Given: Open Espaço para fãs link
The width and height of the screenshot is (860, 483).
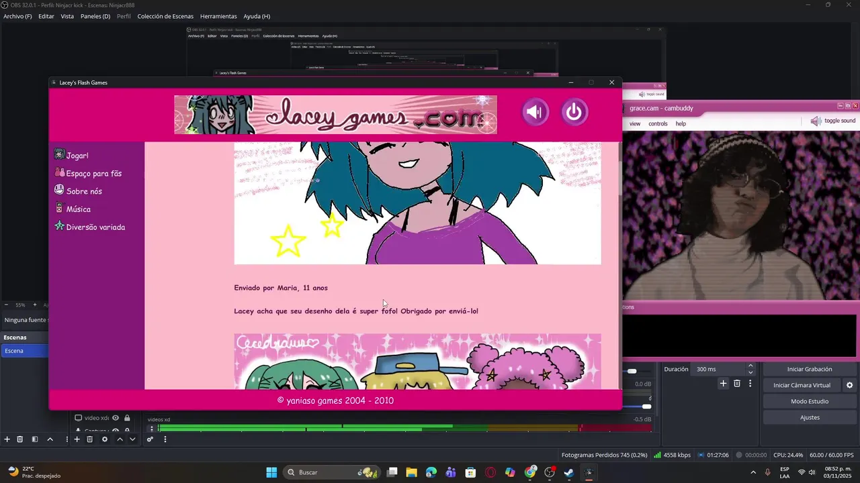Looking at the screenshot, I should point(93,173).
